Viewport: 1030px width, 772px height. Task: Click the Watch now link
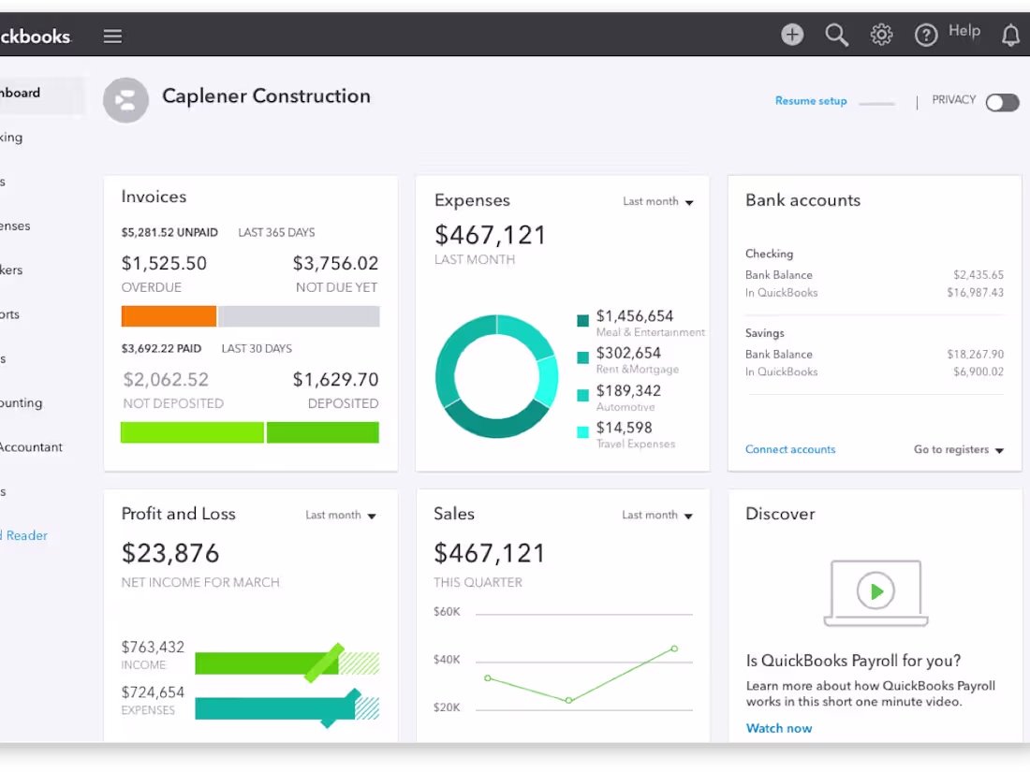(779, 728)
